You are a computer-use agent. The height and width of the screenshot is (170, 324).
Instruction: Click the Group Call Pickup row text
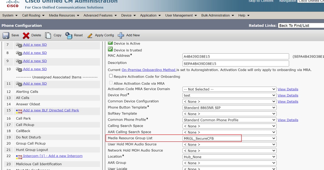[31, 144]
